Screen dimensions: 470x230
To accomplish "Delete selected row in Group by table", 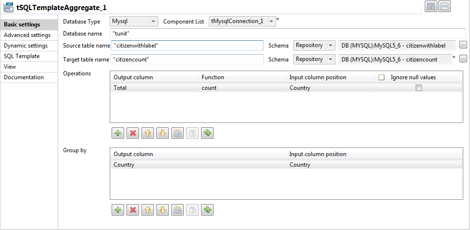I will click(x=133, y=210).
